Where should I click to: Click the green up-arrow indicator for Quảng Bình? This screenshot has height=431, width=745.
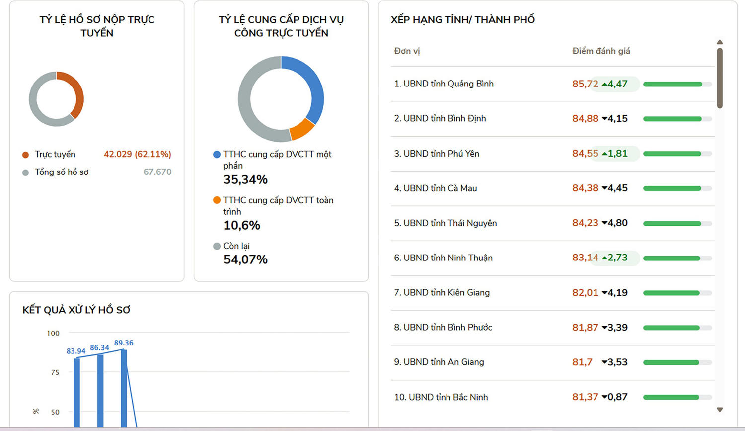(604, 84)
